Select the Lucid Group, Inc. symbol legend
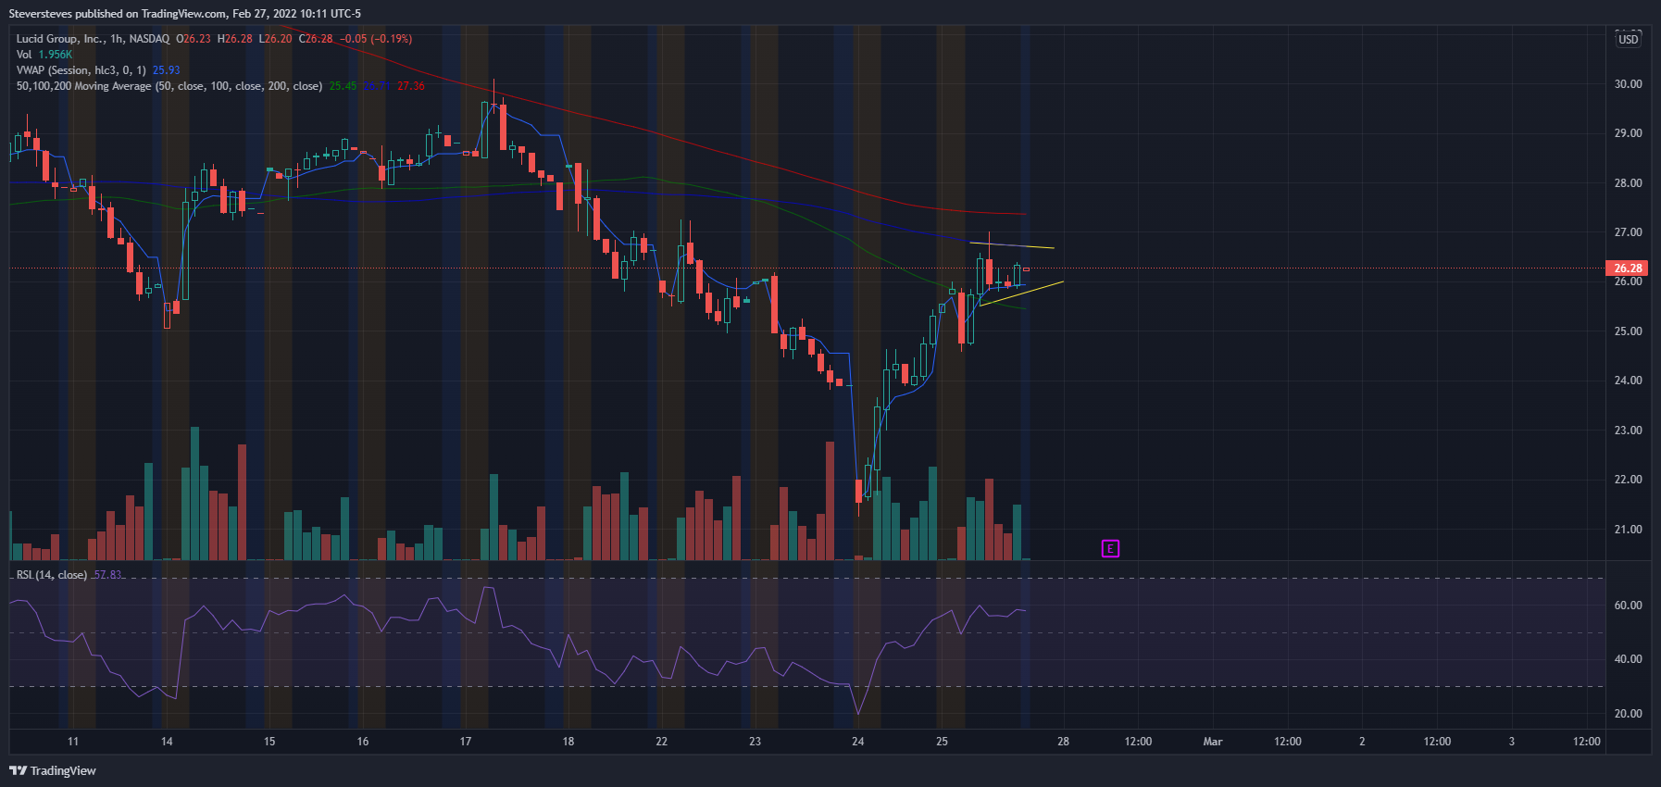Image resolution: width=1661 pixels, height=787 pixels. click(93, 39)
